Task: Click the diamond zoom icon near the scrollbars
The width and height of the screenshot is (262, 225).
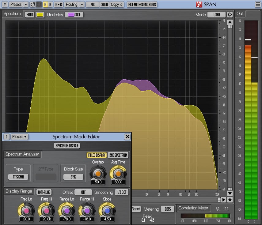Action: click(x=230, y=200)
